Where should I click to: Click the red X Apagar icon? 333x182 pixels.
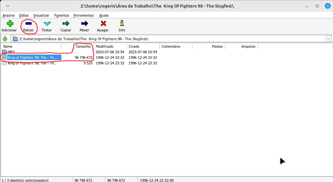coord(103,24)
